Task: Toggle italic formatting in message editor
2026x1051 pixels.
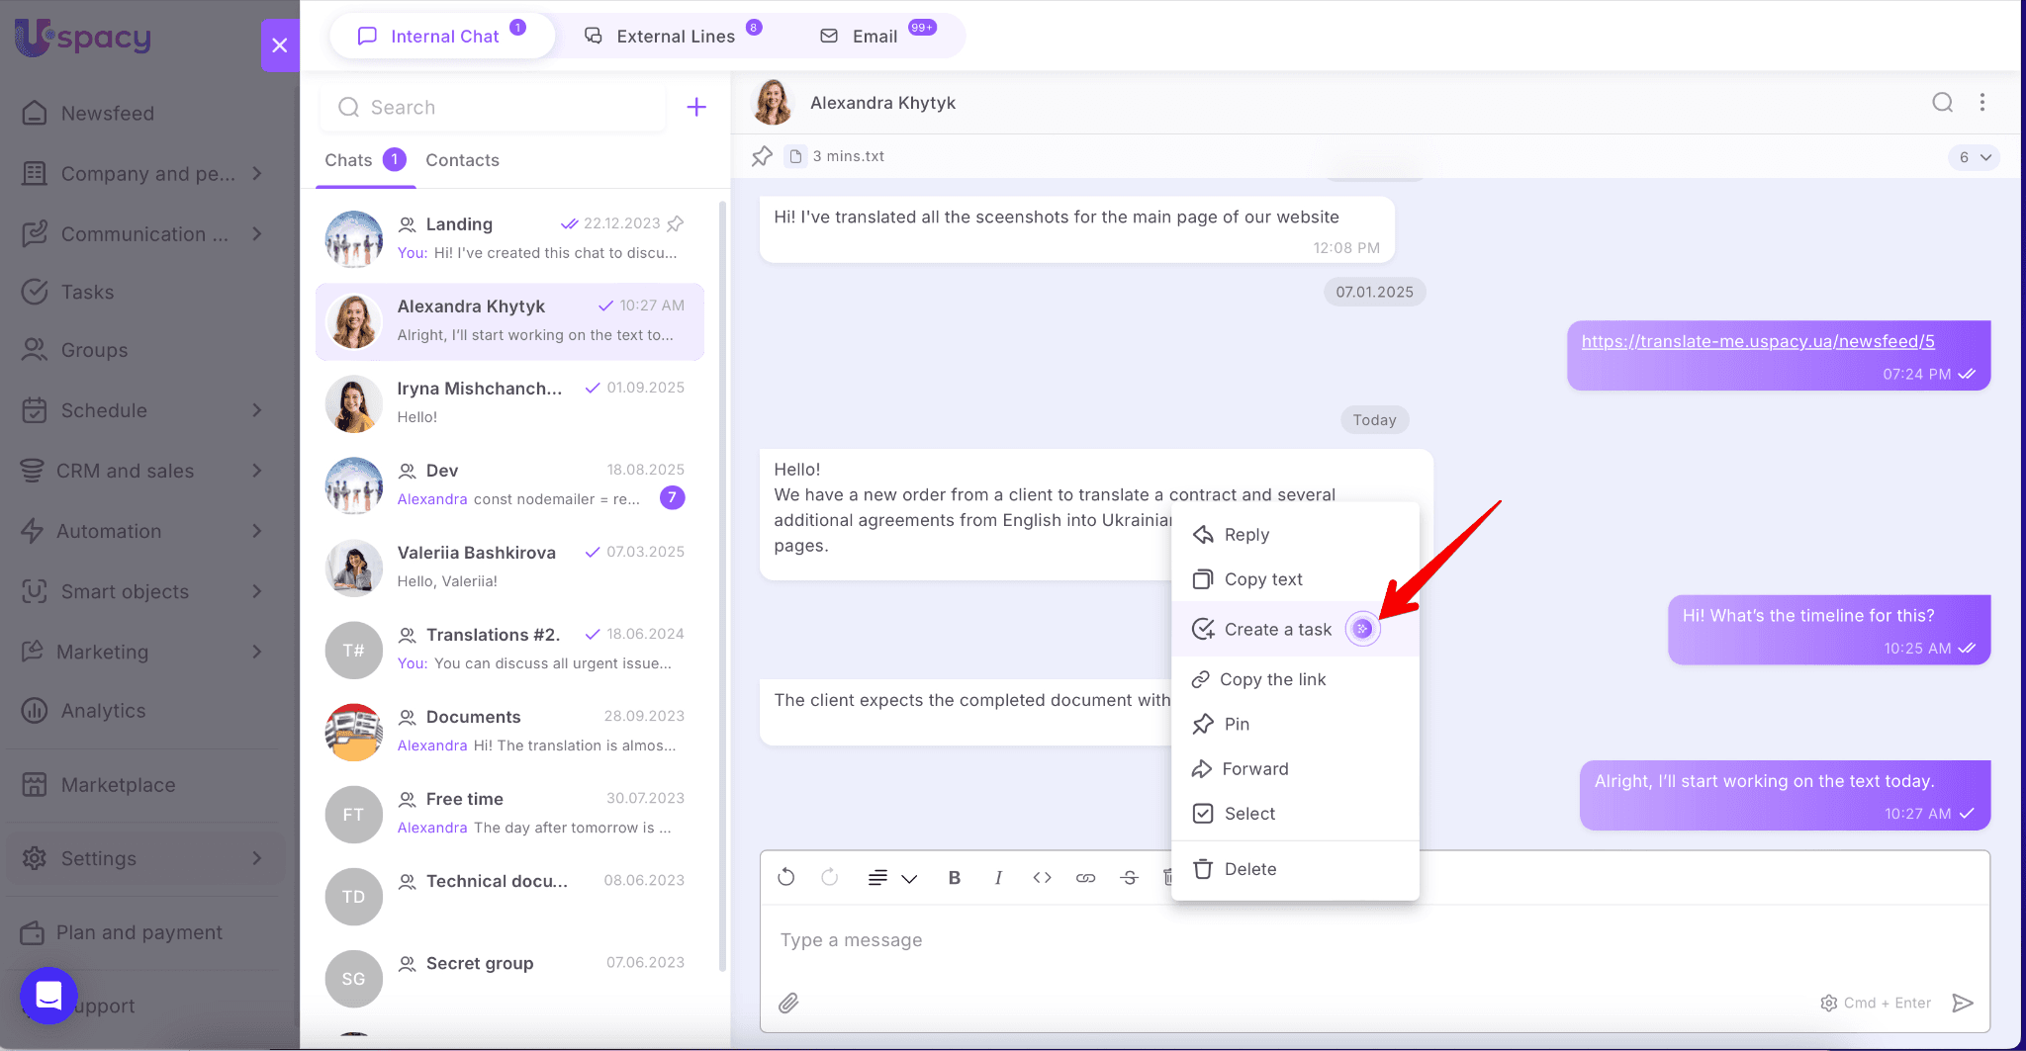Action: pos(998,877)
